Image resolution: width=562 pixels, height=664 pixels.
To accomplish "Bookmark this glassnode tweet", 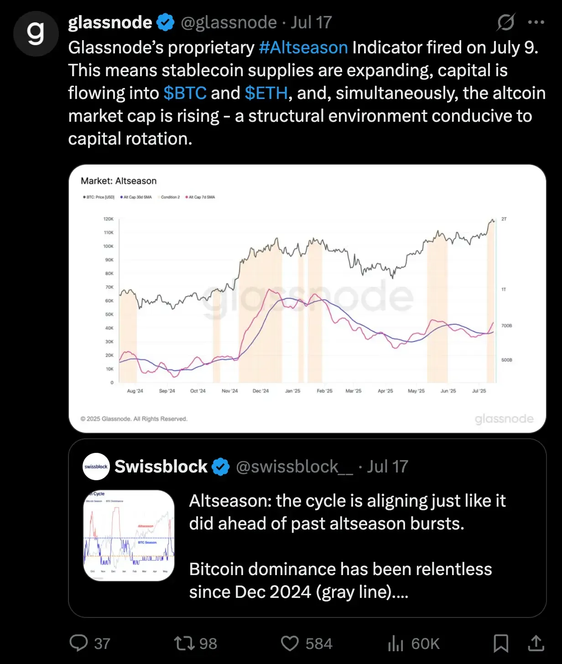I will coord(501,643).
